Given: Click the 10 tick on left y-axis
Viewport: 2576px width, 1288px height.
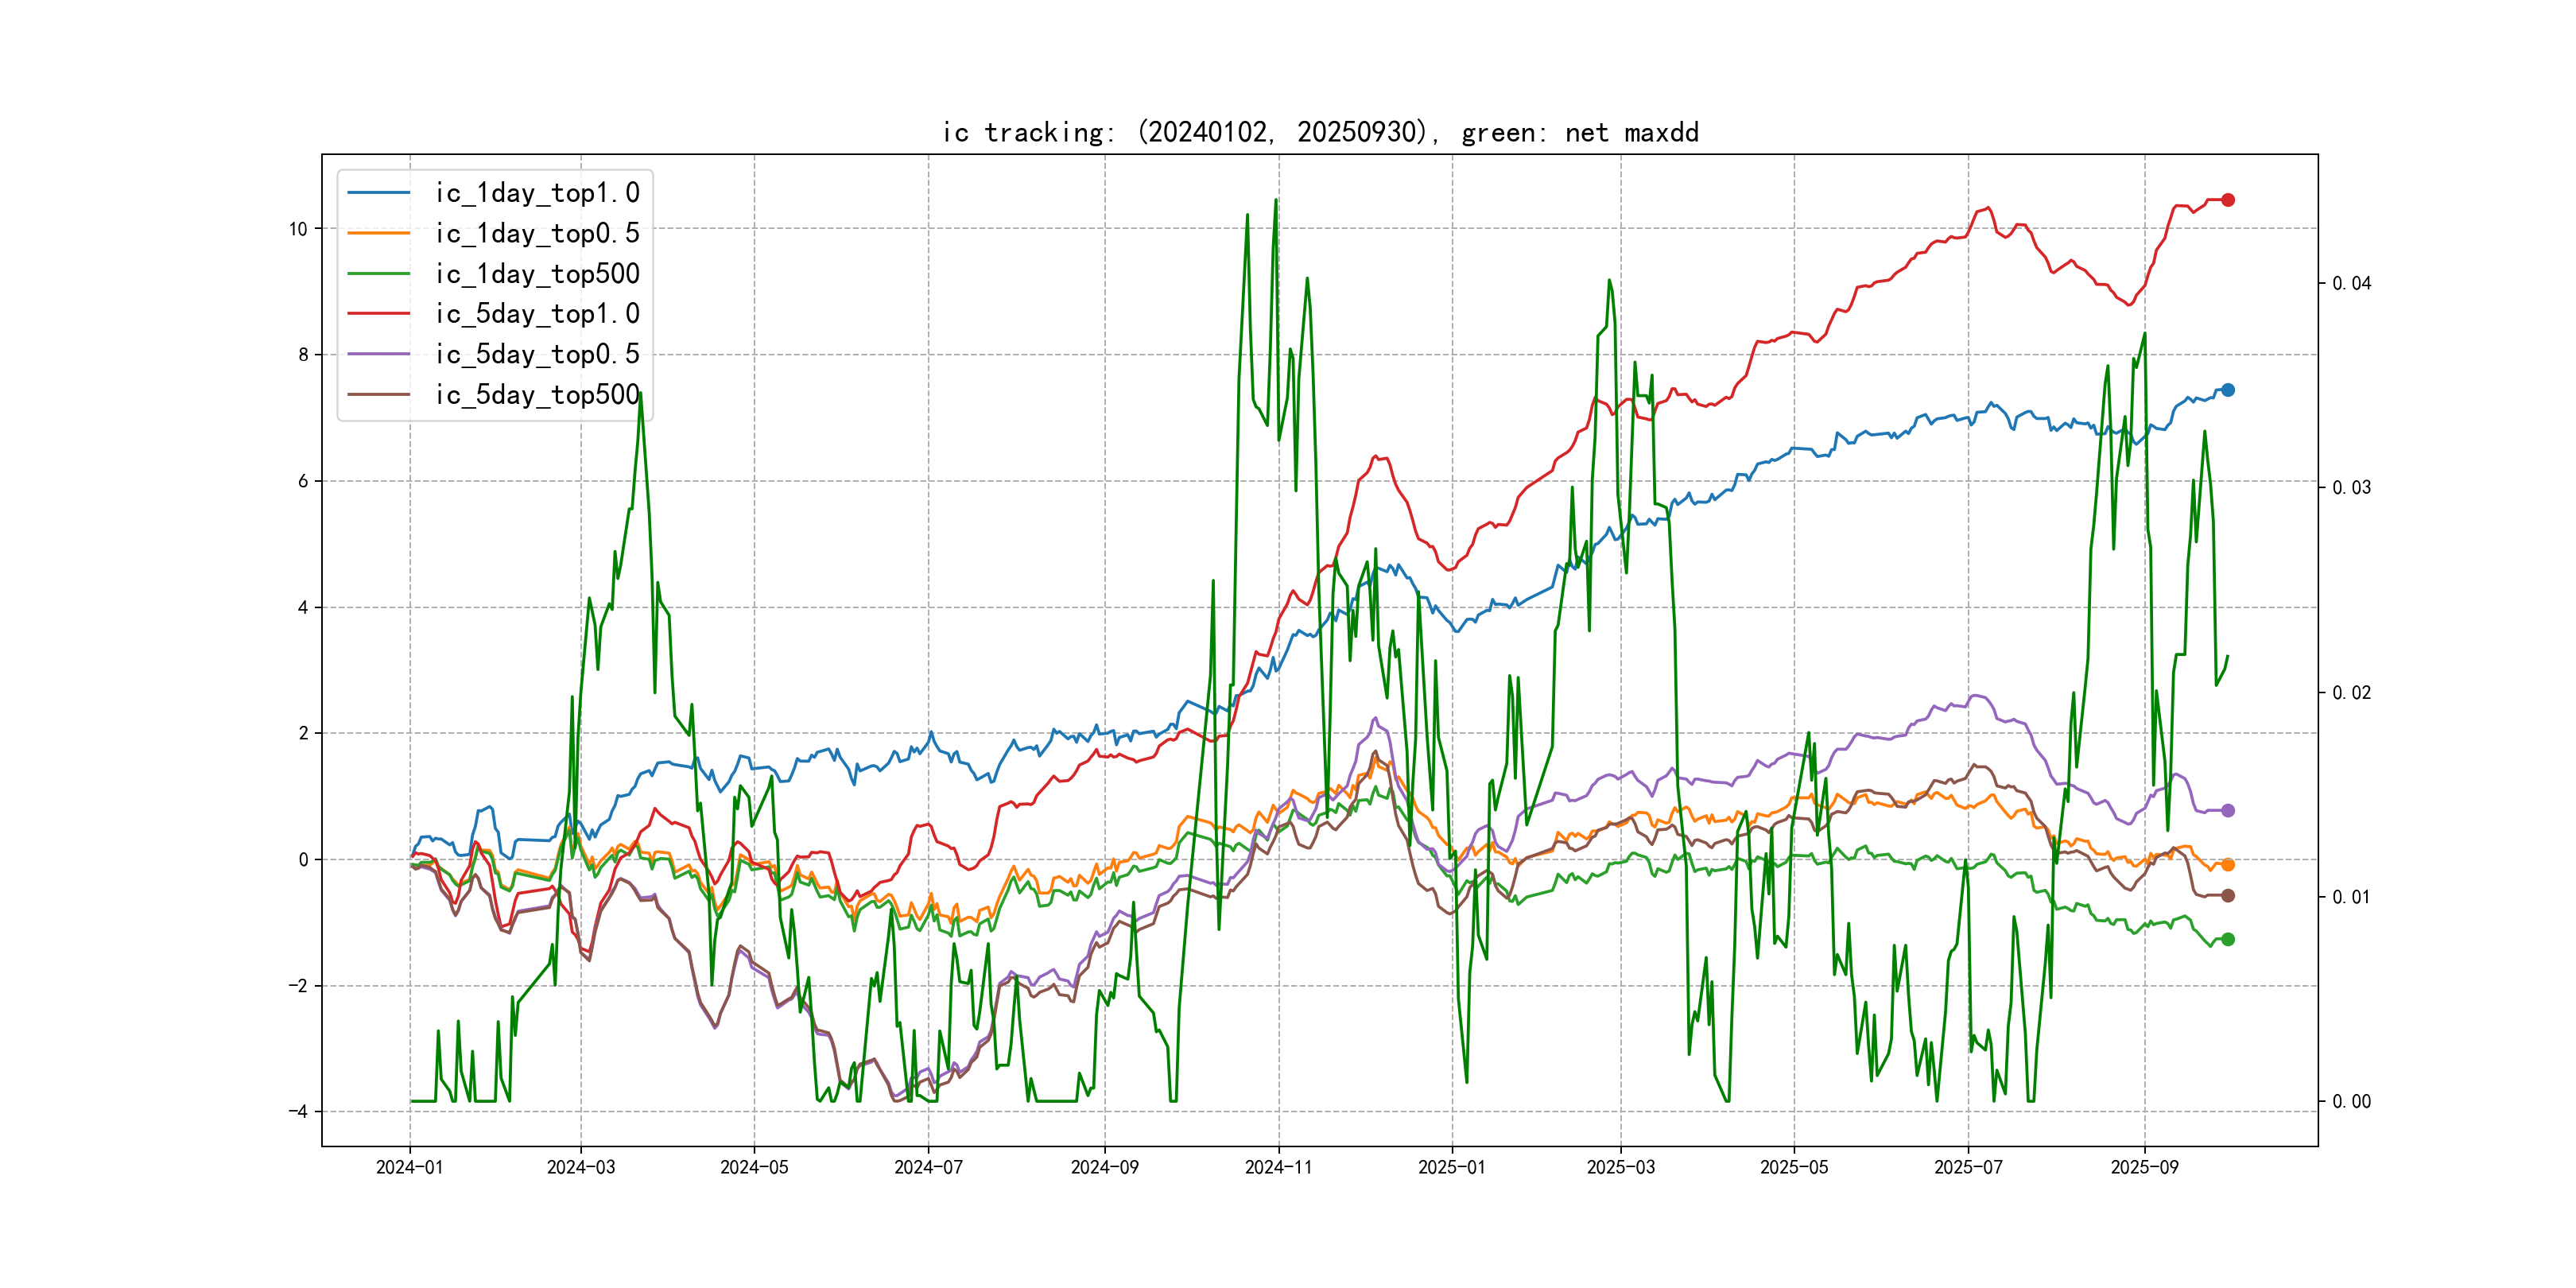Looking at the screenshot, I should [x=298, y=229].
